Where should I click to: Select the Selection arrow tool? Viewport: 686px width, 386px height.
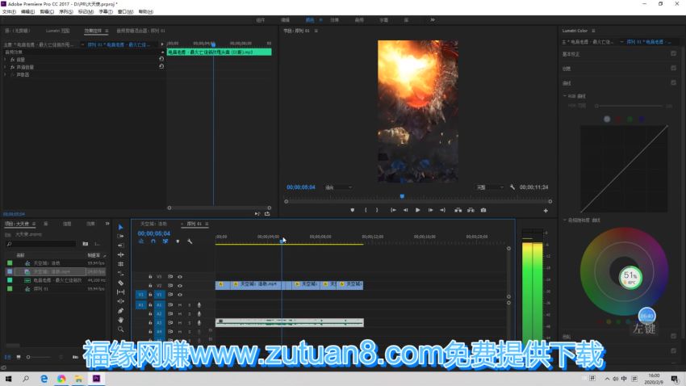tap(121, 227)
